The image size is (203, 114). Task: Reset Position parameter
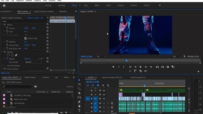pyautogui.click(x=48, y=28)
